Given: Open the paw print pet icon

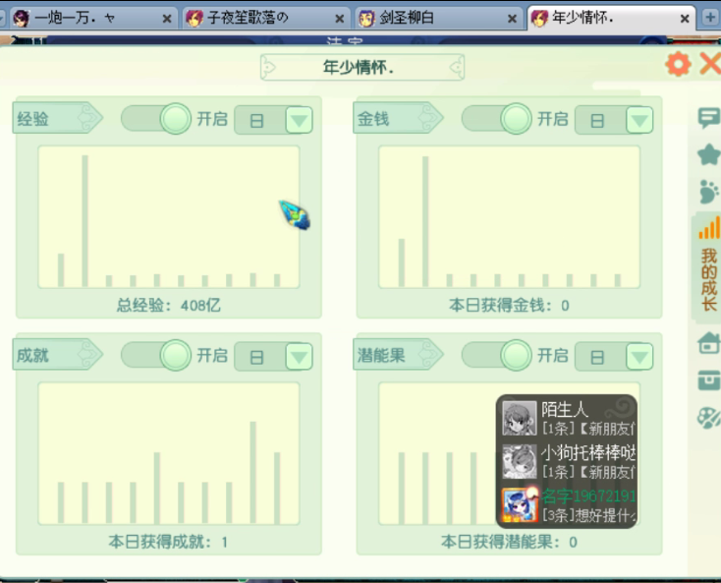Looking at the screenshot, I should 708,192.
